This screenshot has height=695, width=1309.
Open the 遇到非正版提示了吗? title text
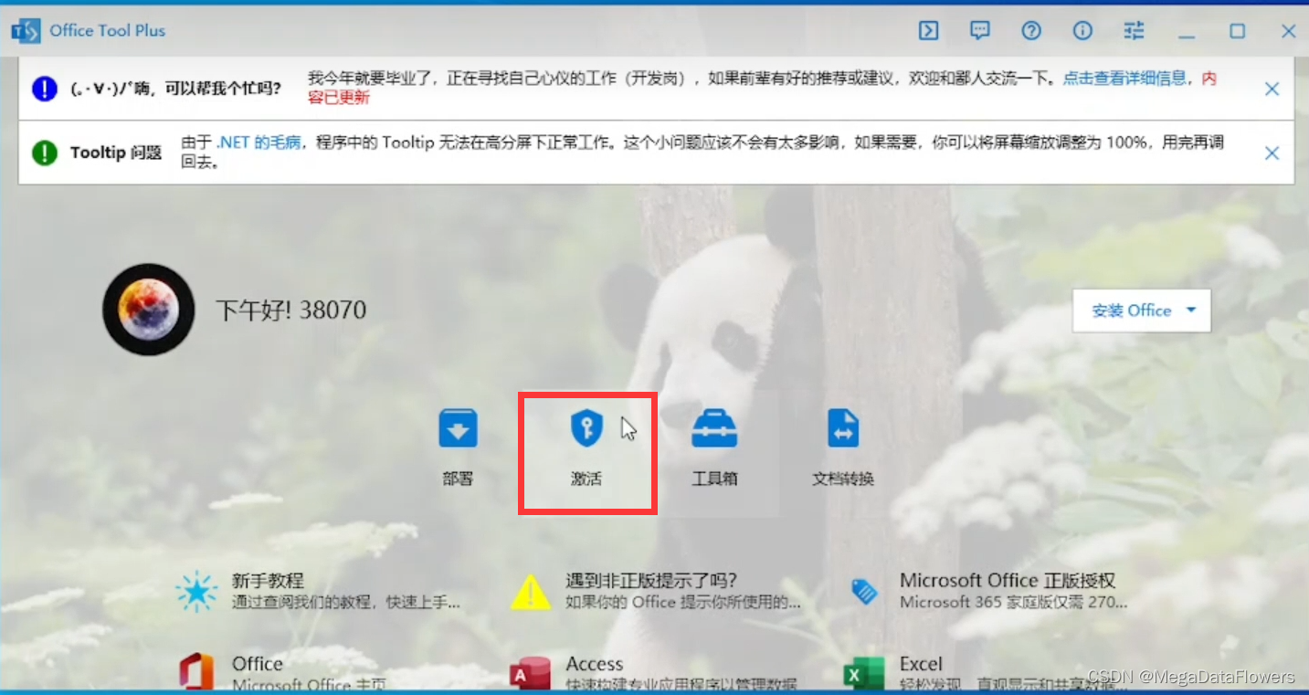(651, 581)
